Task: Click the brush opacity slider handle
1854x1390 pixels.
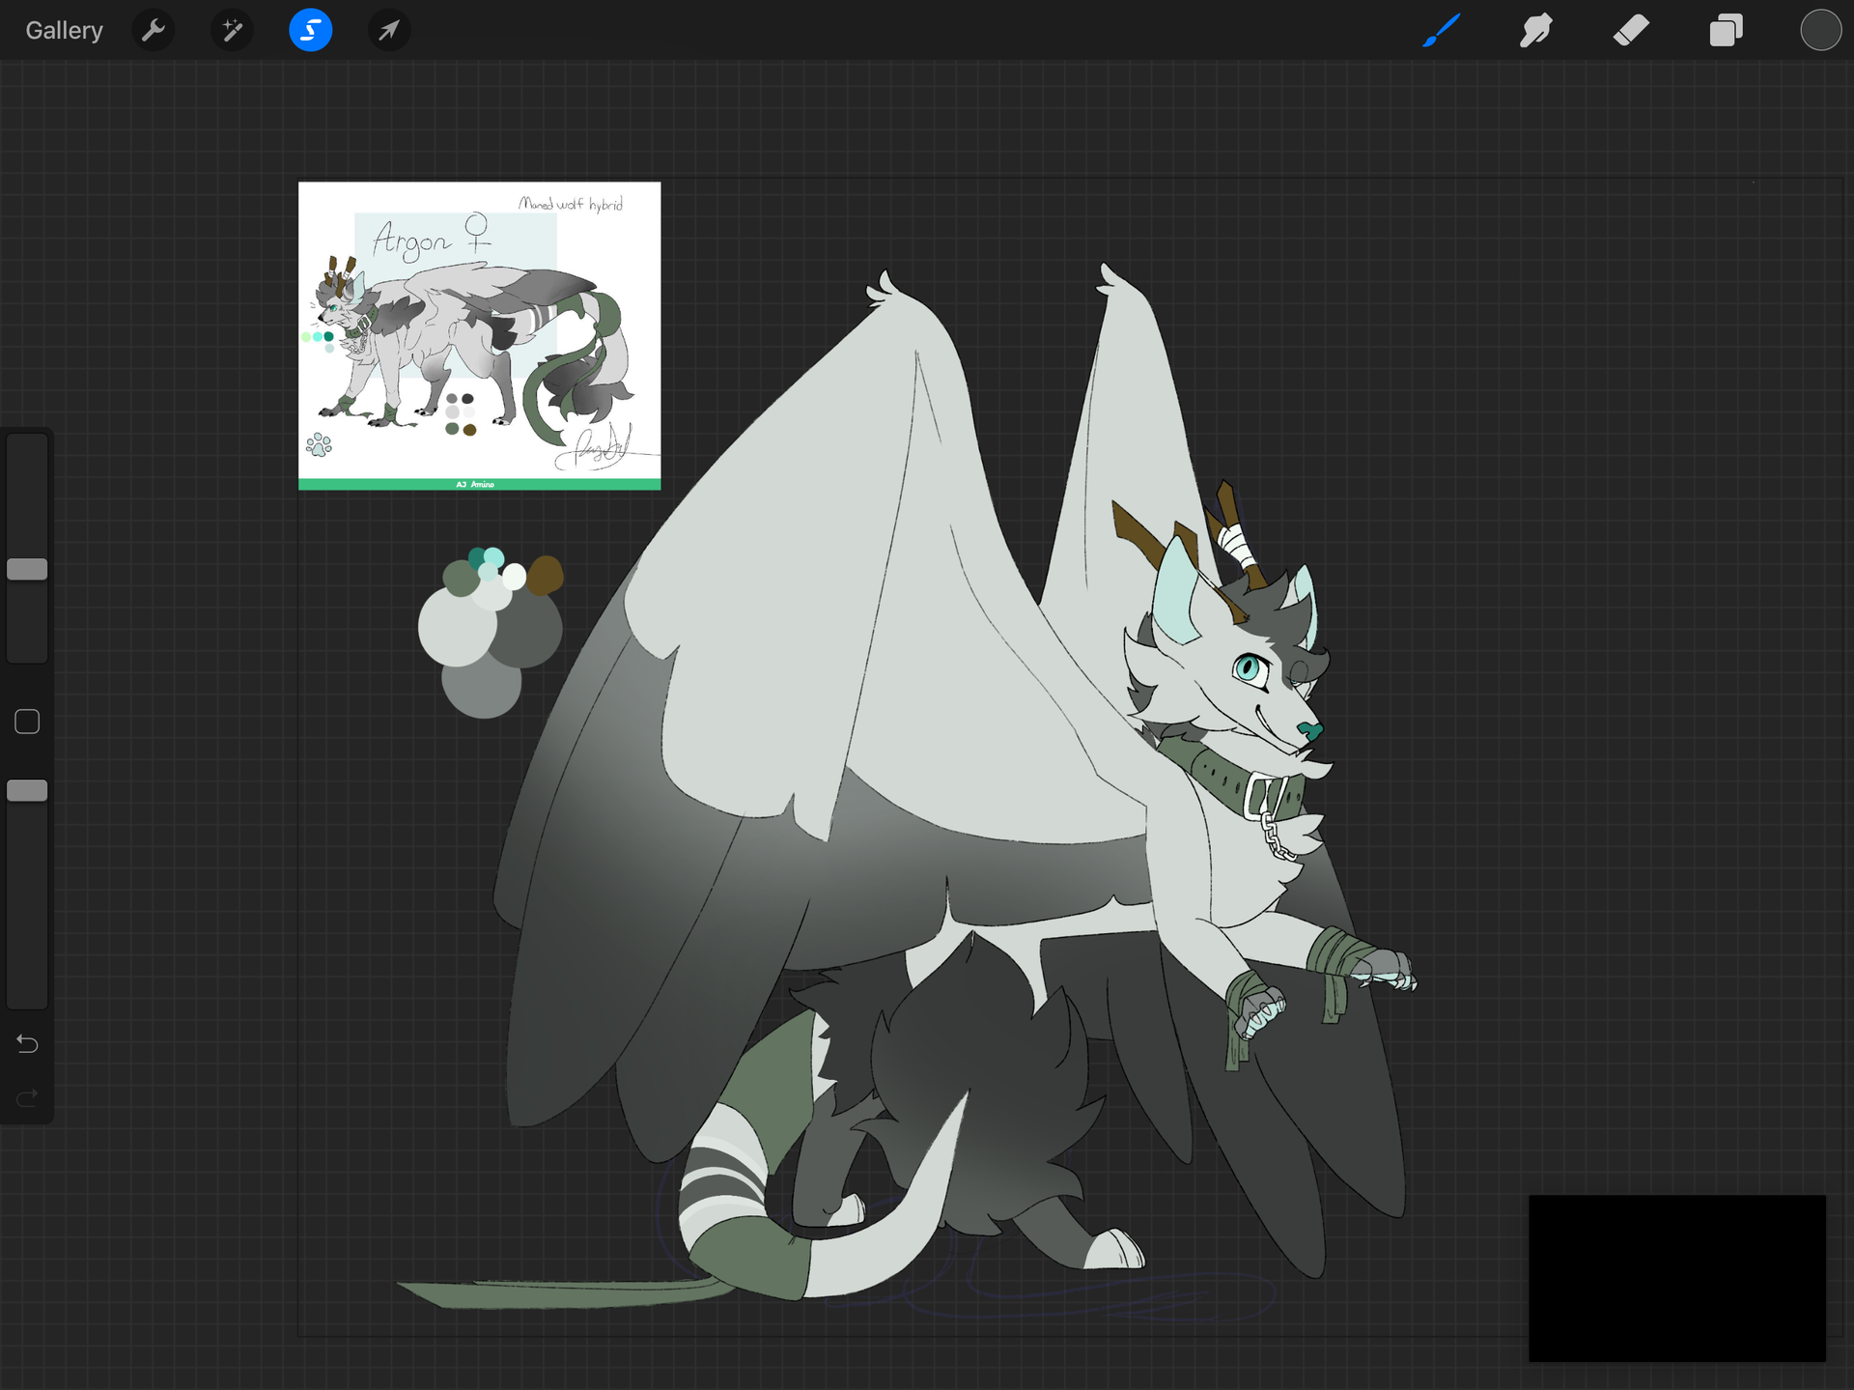Action: pyautogui.click(x=27, y=790)
